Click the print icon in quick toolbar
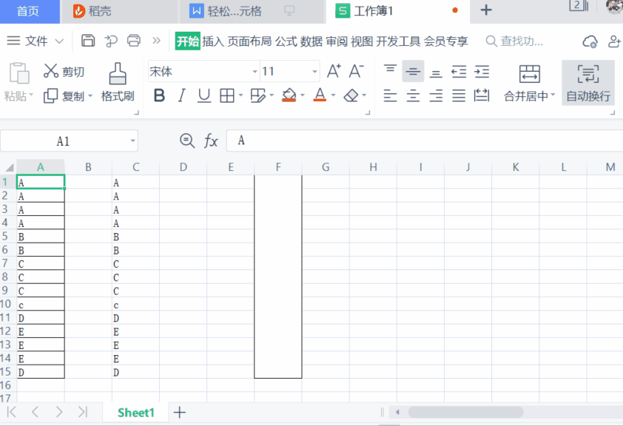Viewport: 623px width, 426px height. click(133, 41)
